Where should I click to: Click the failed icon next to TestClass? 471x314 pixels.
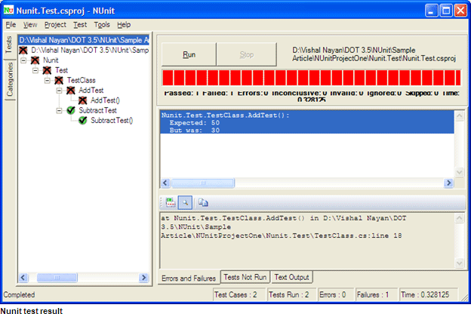coord(59,80)
